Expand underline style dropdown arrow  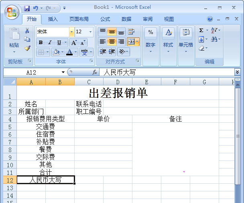tap(66, 43)
